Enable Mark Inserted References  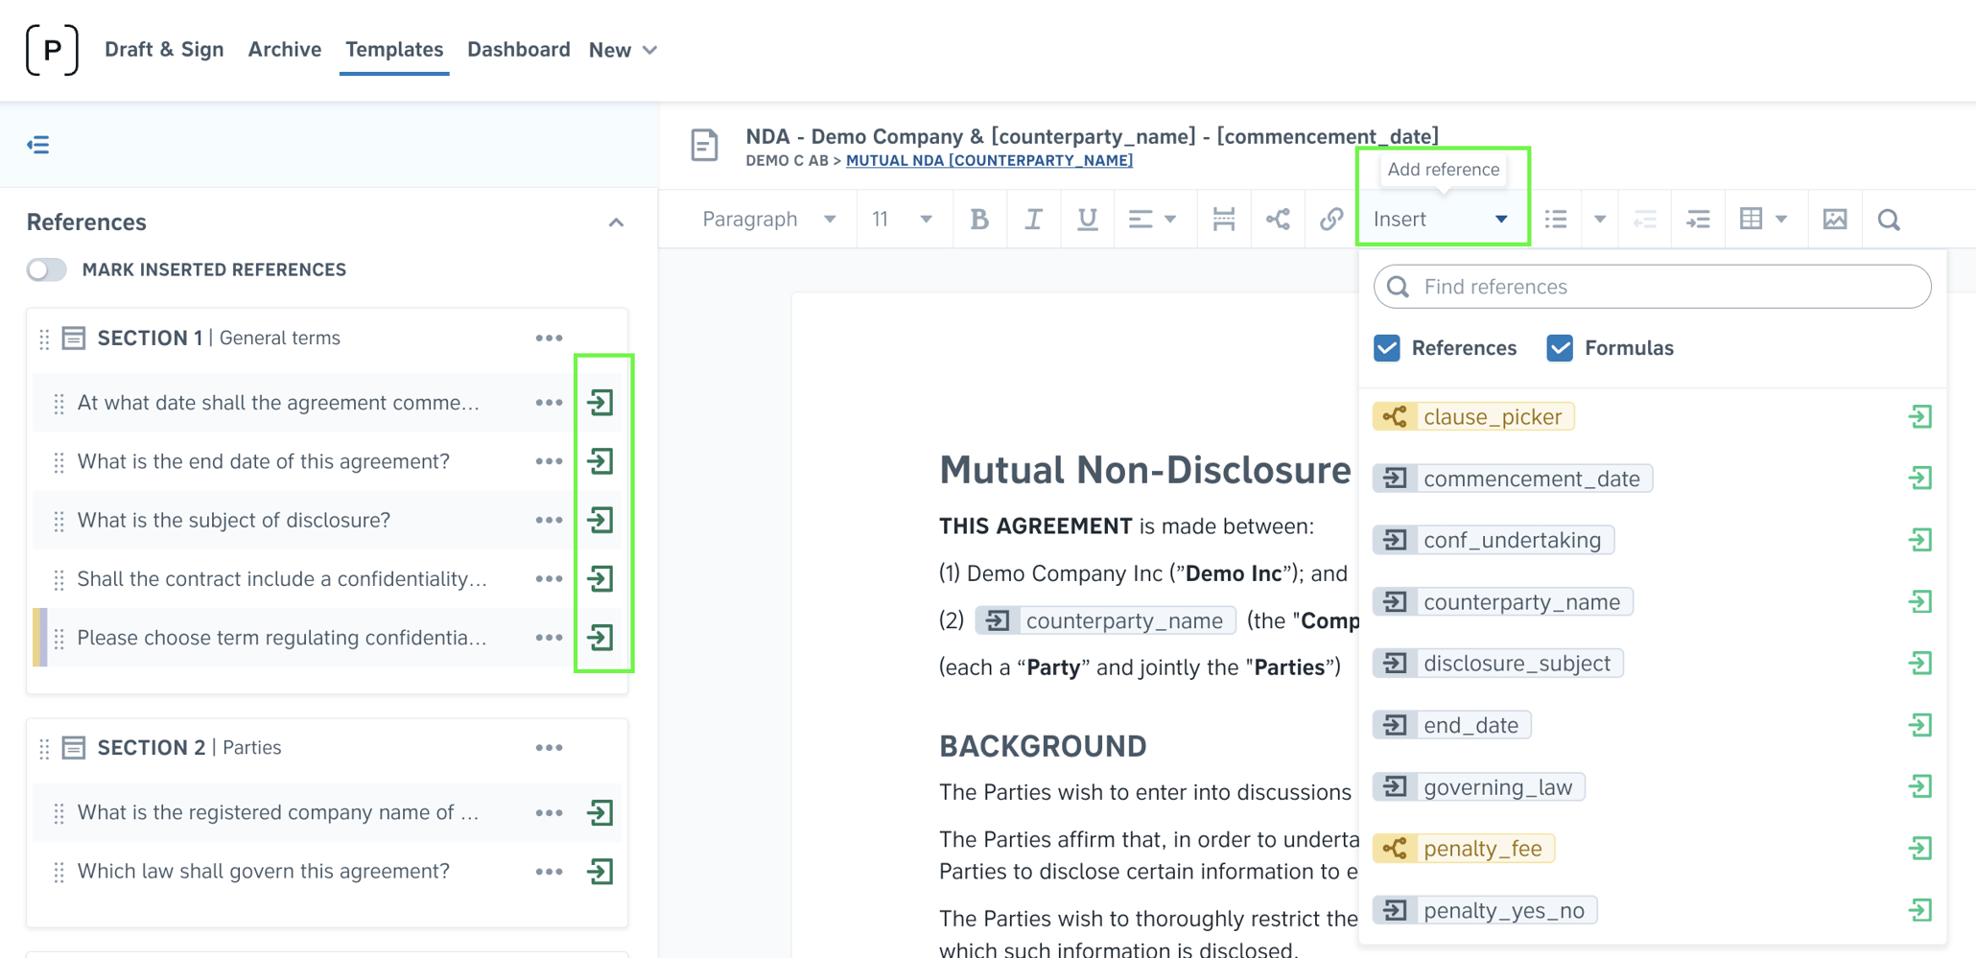tap(45, 269)
